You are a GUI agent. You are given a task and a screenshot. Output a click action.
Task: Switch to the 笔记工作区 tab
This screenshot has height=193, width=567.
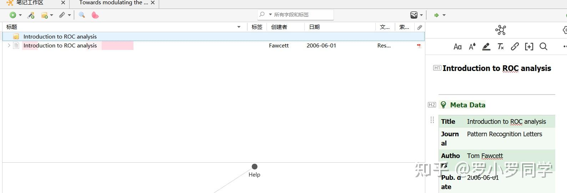point(30,2)
